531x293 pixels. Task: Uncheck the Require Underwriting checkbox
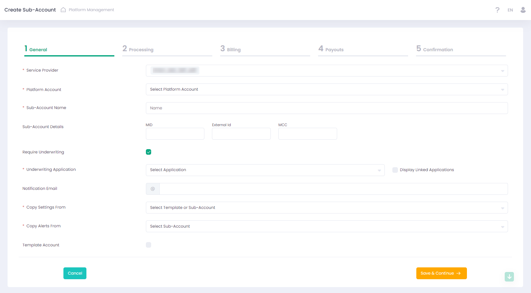[x=149, y=152]
